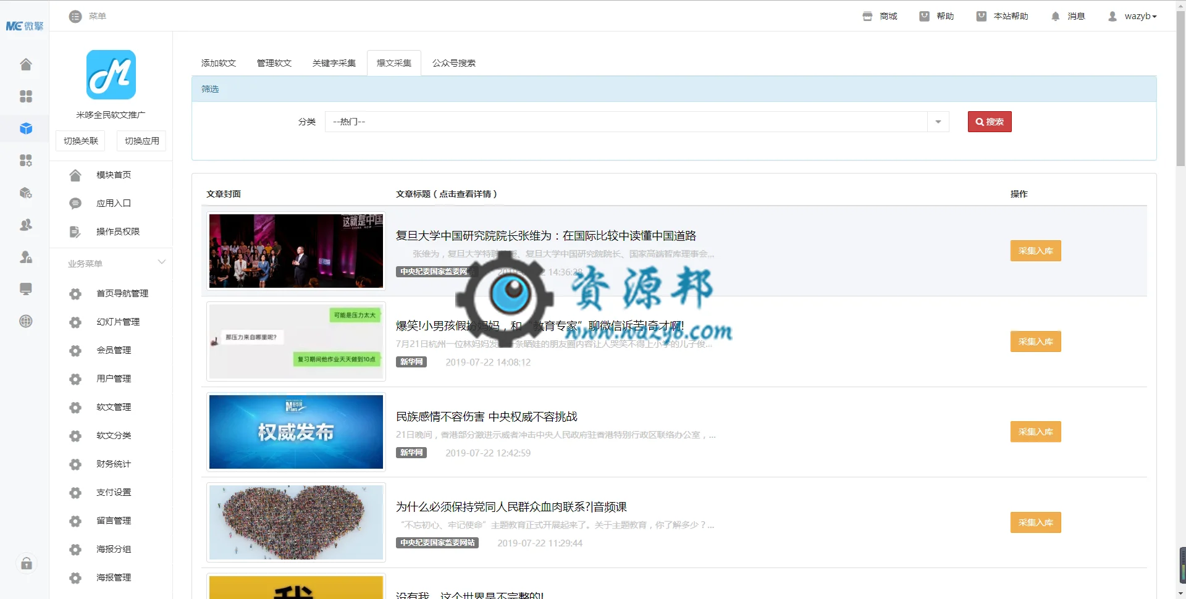Click the gear icon beside 软文管理
This screenshot has width=1186, height=599.
[75, 408]
